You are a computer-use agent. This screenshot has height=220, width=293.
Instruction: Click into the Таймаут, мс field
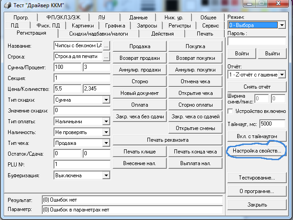click(x=272, y=124)
